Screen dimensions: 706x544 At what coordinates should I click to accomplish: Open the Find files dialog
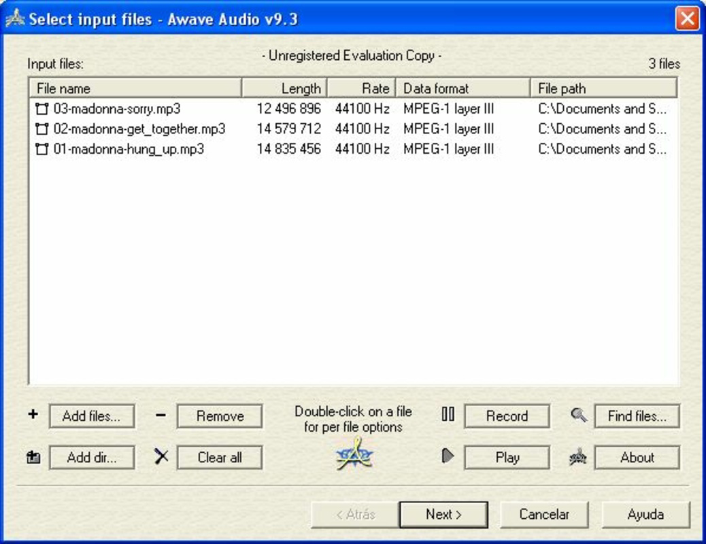[637, 415]
